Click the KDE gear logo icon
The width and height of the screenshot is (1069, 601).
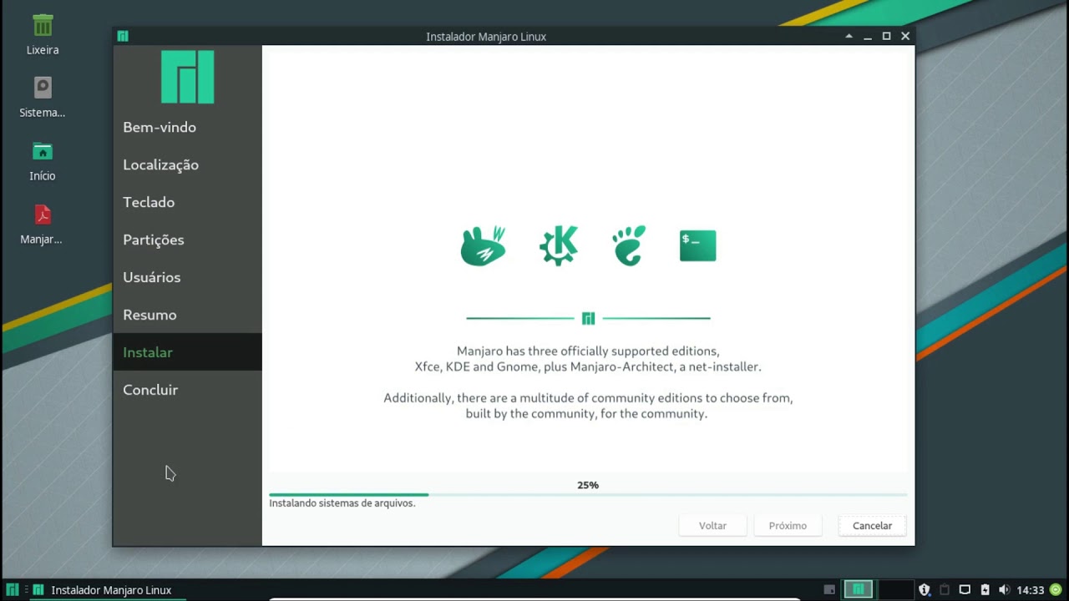[559, 245]
